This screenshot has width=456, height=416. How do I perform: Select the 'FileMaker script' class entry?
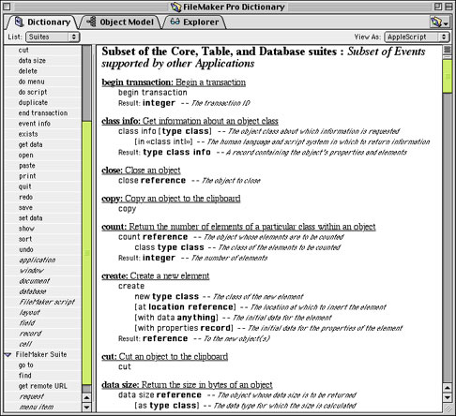[47, 302]
